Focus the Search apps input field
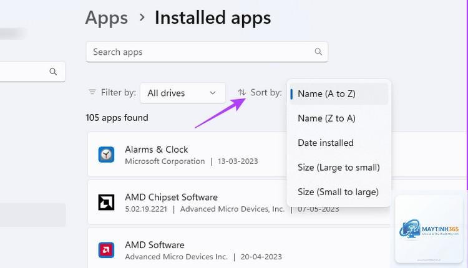The height and width of the screenshot is (268, 468). point(207,52)
